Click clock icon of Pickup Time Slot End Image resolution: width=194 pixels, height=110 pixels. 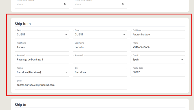tap(123, 4)
